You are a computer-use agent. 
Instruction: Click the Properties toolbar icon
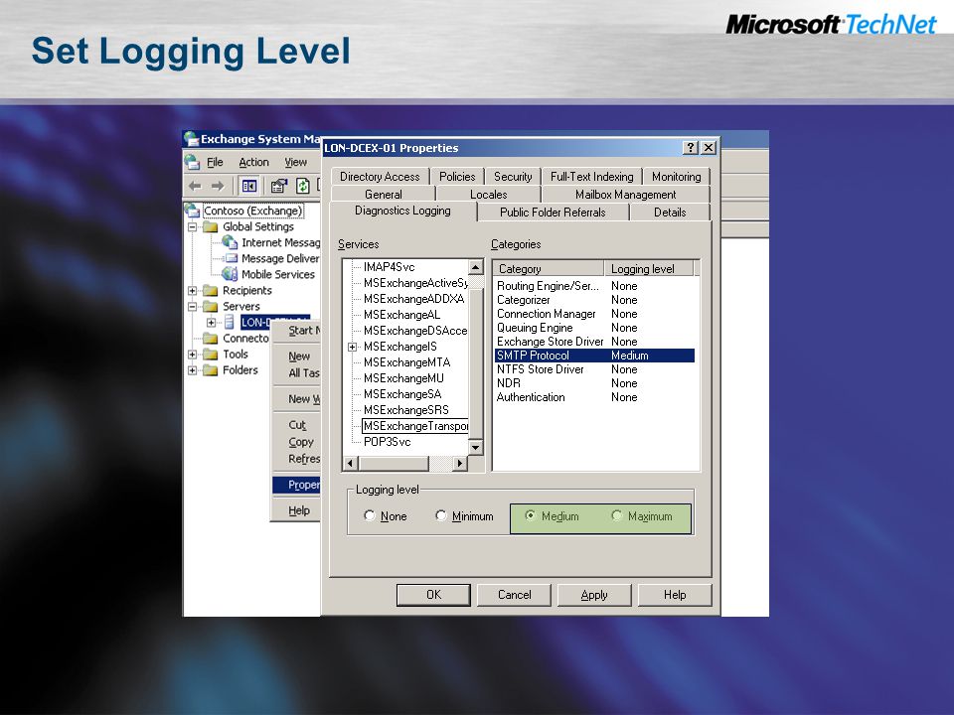(x=278, y=186)
